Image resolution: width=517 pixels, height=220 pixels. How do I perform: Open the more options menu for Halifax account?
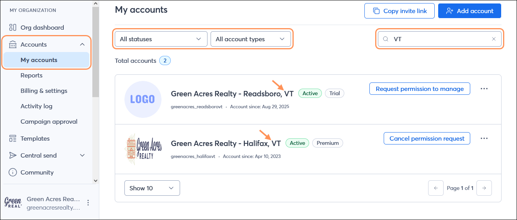click(x=484, y=138)
